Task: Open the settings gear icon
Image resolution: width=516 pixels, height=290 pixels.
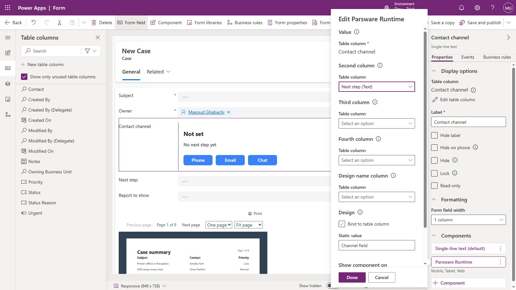Action: click(x=477, y=8)
